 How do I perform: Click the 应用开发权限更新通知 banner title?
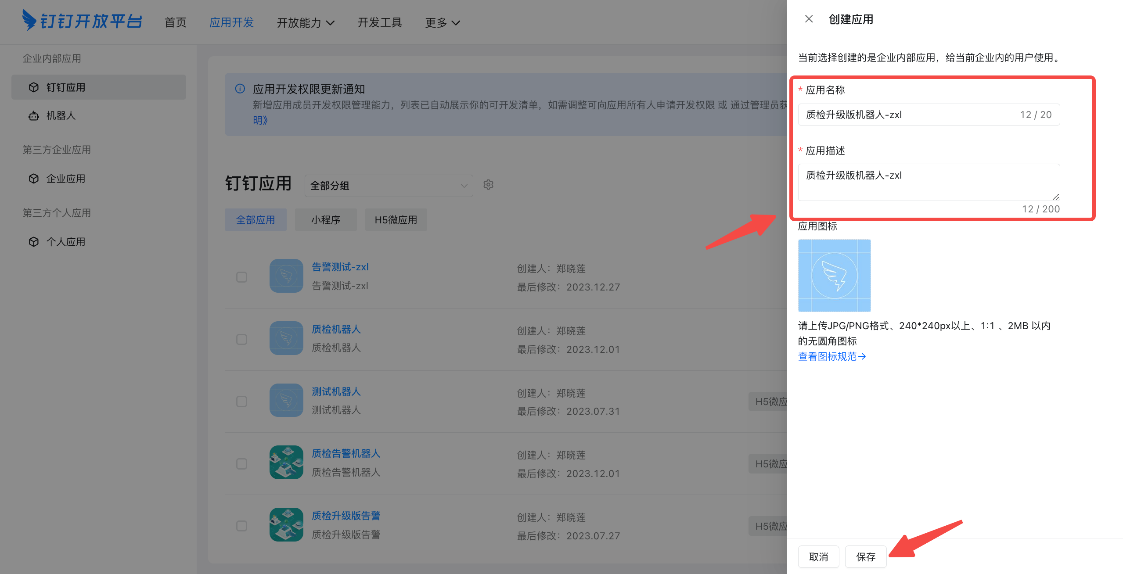point(309,89)
